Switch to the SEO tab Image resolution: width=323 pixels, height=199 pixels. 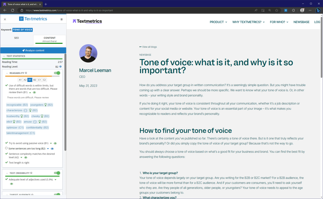point(16,38)
